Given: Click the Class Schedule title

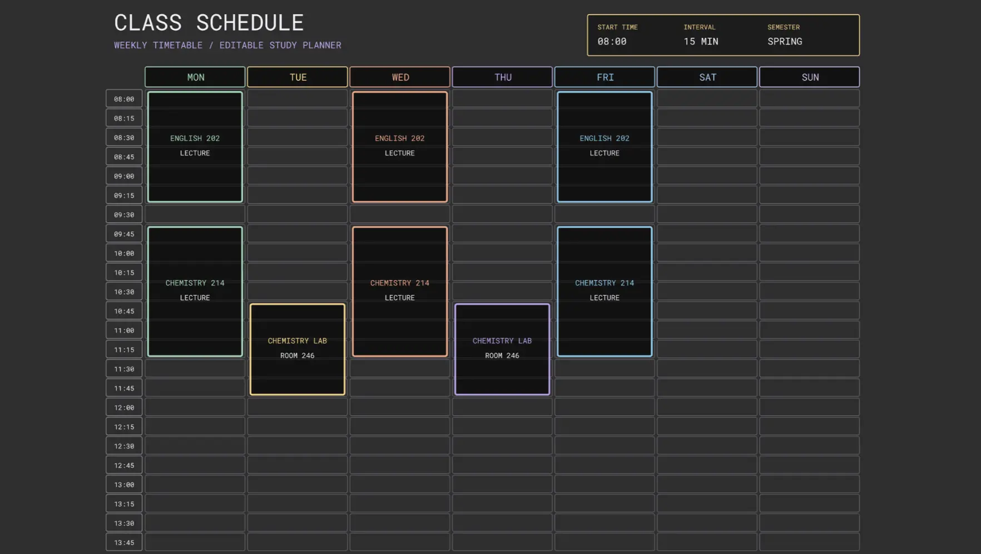Looking at the screenshot, I should (x=209, y=23).
